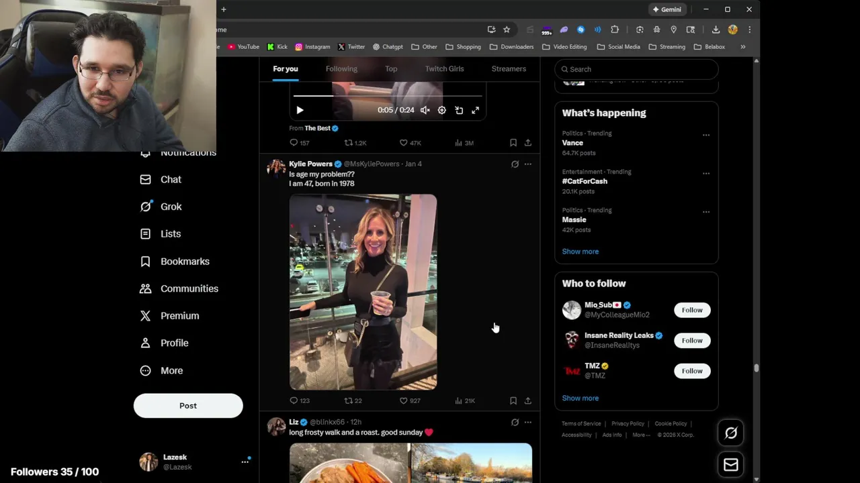The height and width of the screenshot is (483, 860).
Task: Open Kylie Powers profile name
Action: [310, 164]
